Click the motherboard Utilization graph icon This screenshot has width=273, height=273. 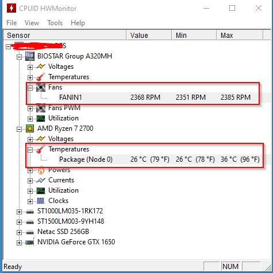(x=41, y=119)
